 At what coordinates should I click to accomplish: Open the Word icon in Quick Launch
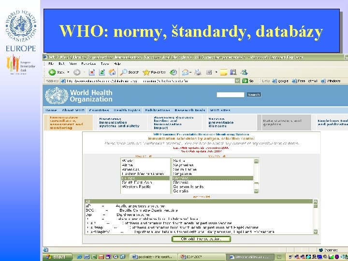coord(87,257)
